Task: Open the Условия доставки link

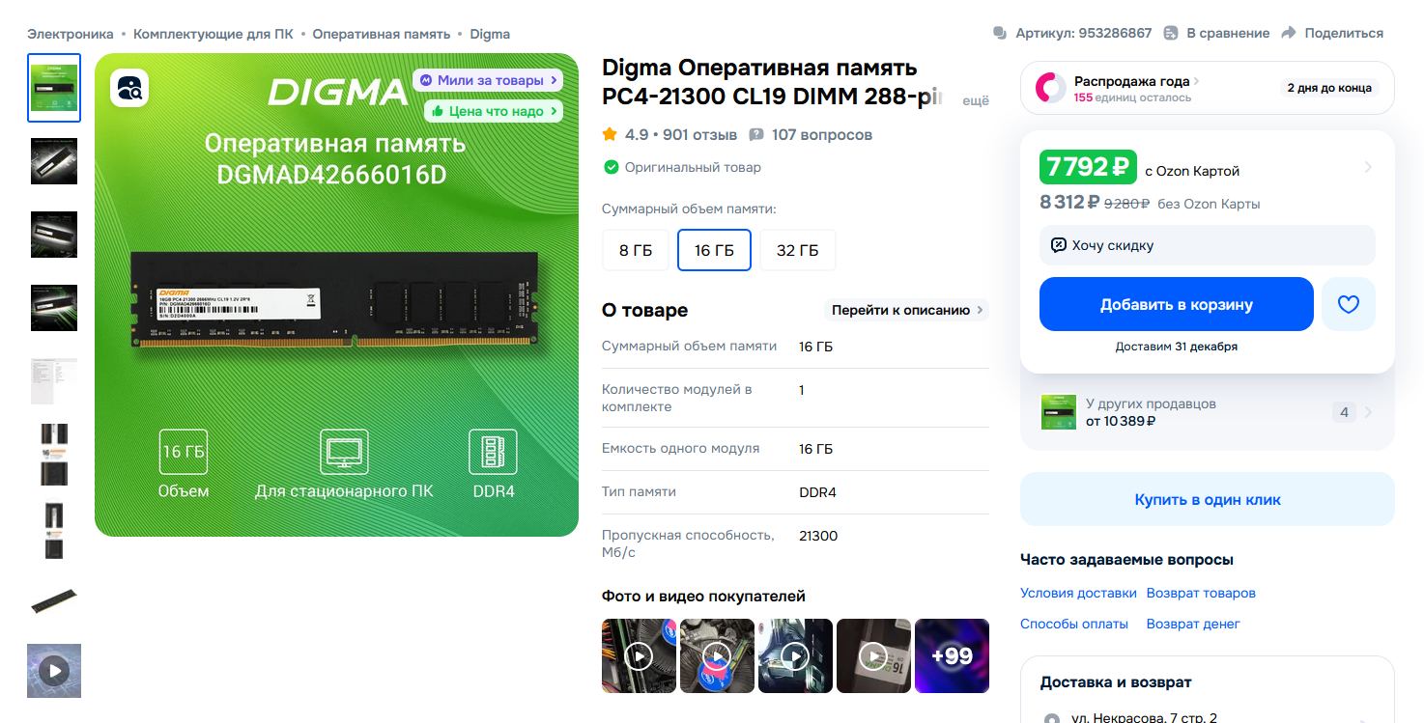Action: (1078, 593)
